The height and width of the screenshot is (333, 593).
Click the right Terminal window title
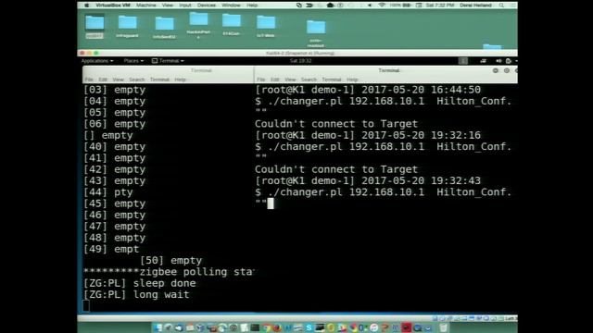(x=389, y=70)
